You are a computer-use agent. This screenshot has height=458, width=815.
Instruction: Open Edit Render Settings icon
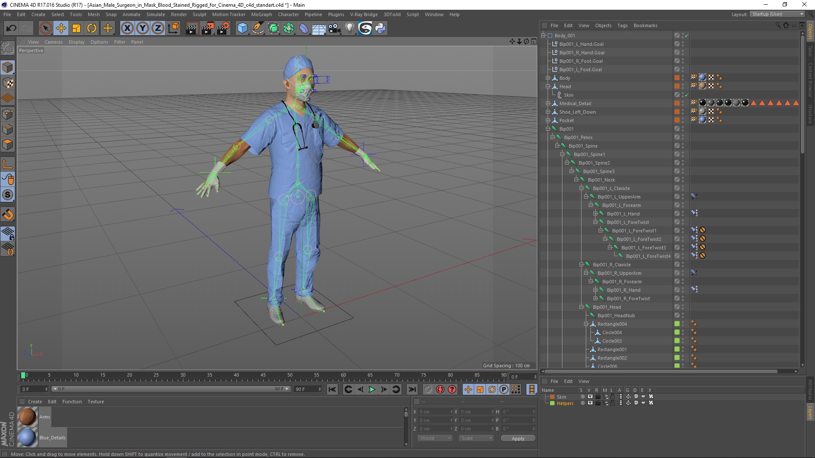(x=223, y=28)
